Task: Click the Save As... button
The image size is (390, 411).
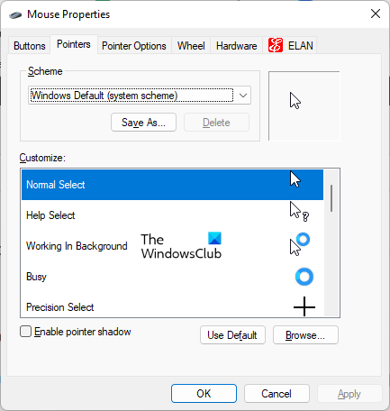Action: point(143,123)
